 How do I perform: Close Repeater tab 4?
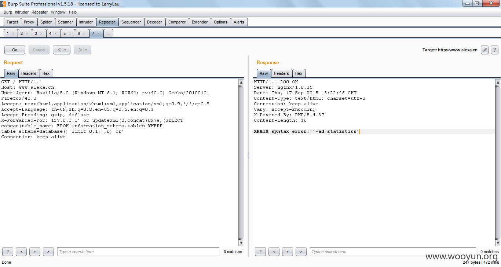click(x=55, y=33)
